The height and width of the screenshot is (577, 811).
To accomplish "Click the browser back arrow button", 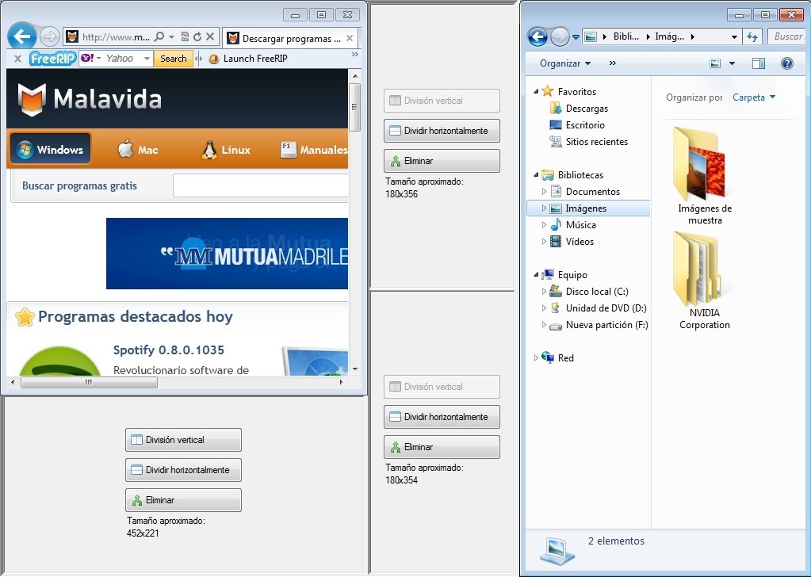I will click(21, 36).
